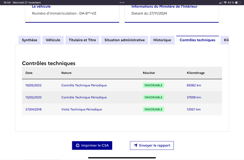Tap the 16:54 clock in status bar
This screenshot has width=244, height=160.
click(x=7, y=2)
